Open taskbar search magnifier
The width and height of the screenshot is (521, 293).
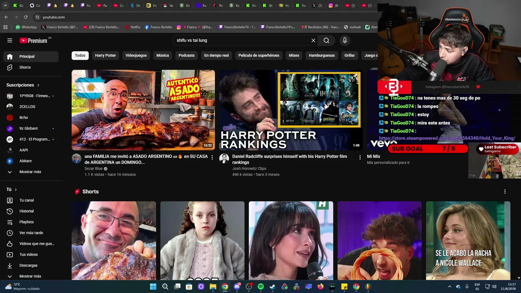165,286
